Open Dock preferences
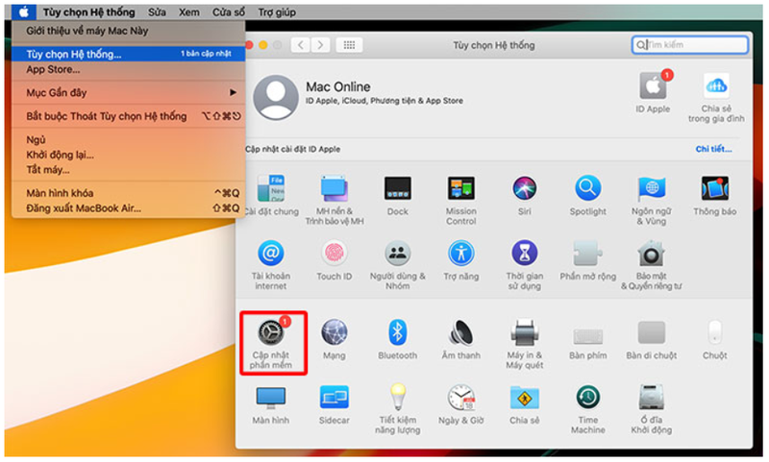 (x=398, y=189)
